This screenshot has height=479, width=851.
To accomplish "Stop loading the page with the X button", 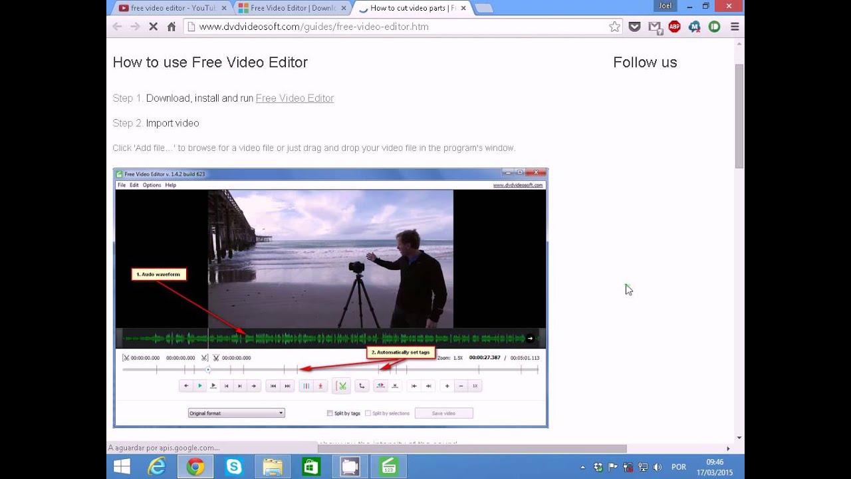I will (153, 27).
